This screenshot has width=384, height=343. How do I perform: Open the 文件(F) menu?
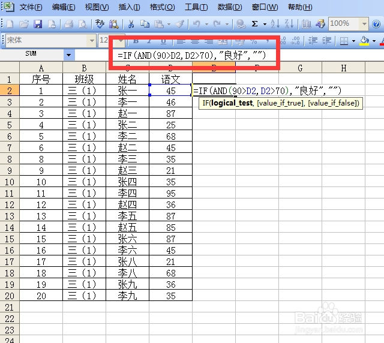31,7
